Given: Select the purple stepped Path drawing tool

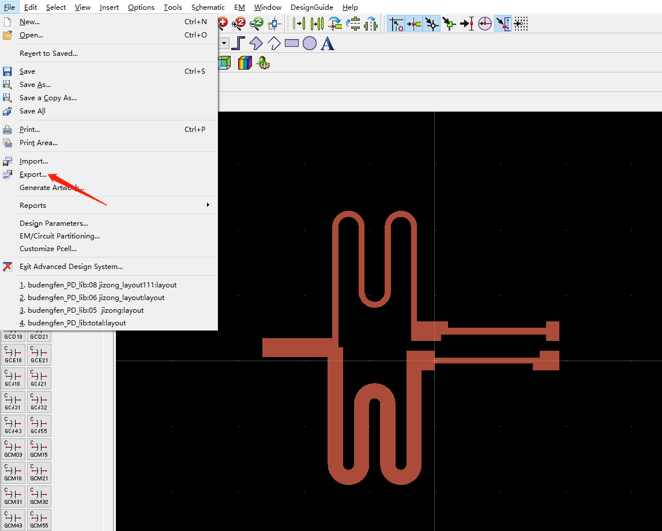Looking at the screenshot, I should 238,43.
